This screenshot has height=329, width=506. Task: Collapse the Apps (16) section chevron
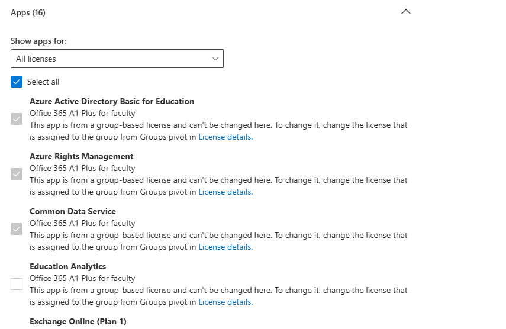pyautogui.click(x=405, y=12)
